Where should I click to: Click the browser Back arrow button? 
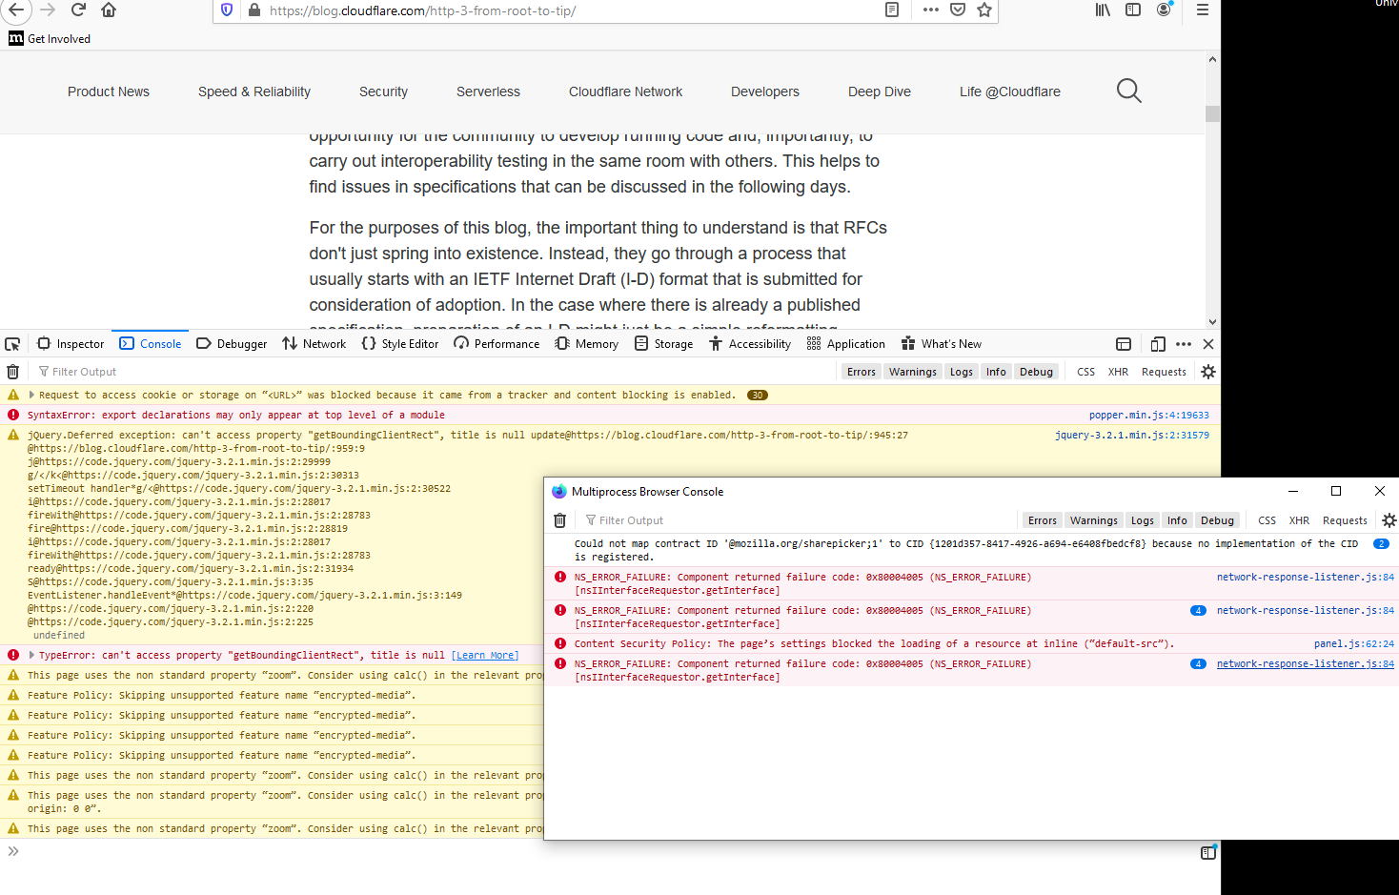pyautogui.click(x=16, y=10)
